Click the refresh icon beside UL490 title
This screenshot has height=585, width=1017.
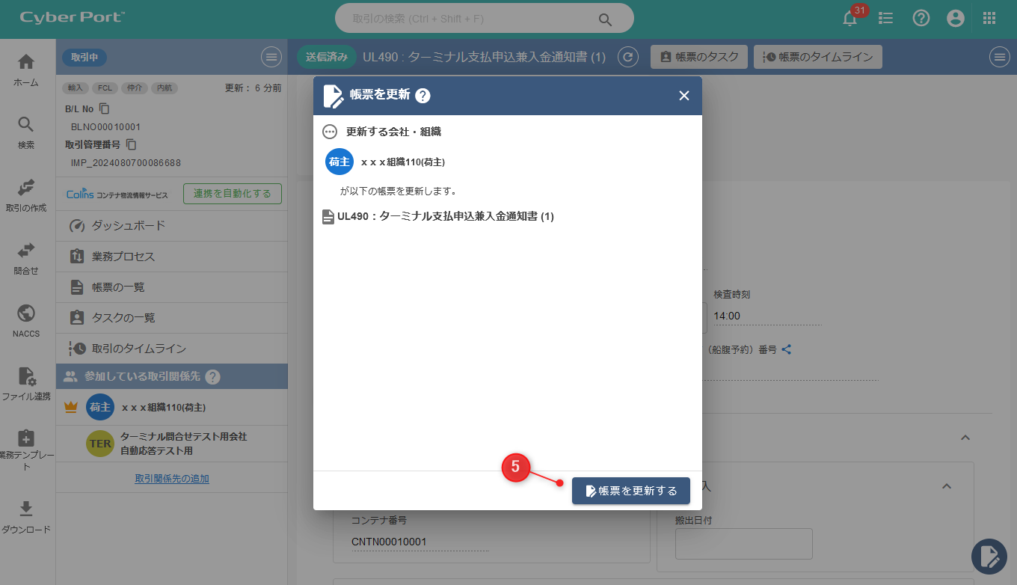point(630,57)
